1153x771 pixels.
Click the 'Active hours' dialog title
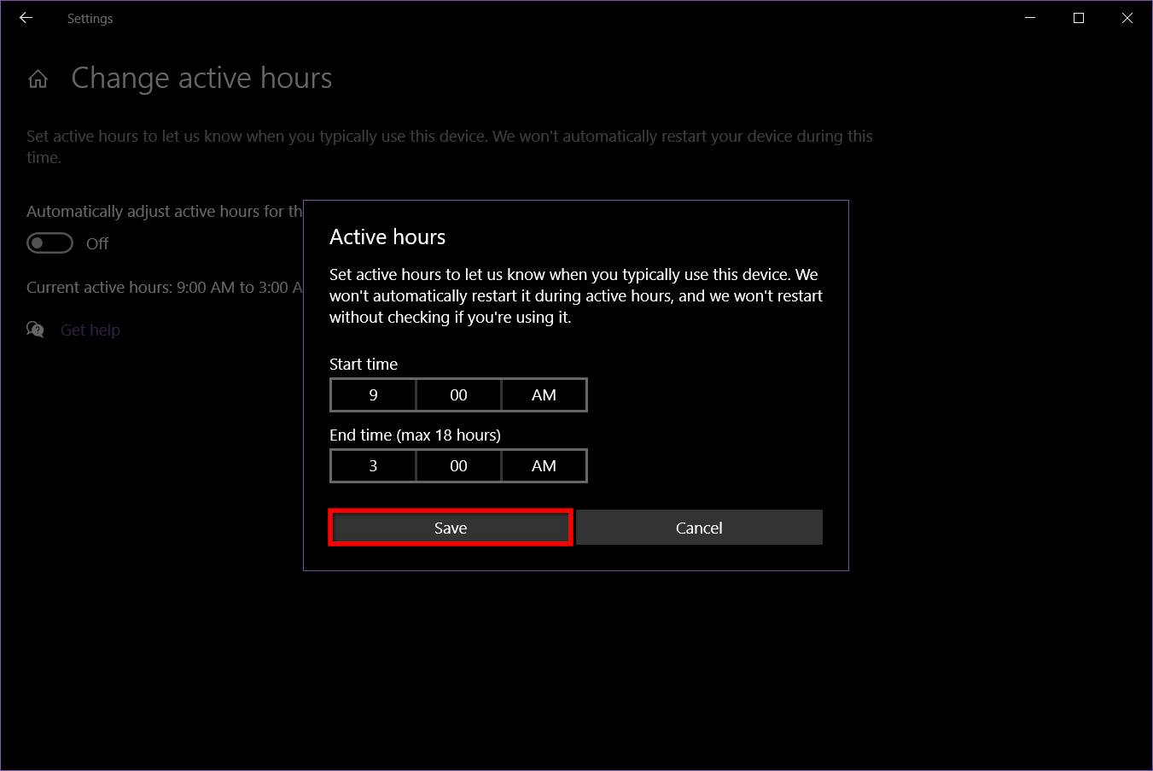tap(387, 237)
